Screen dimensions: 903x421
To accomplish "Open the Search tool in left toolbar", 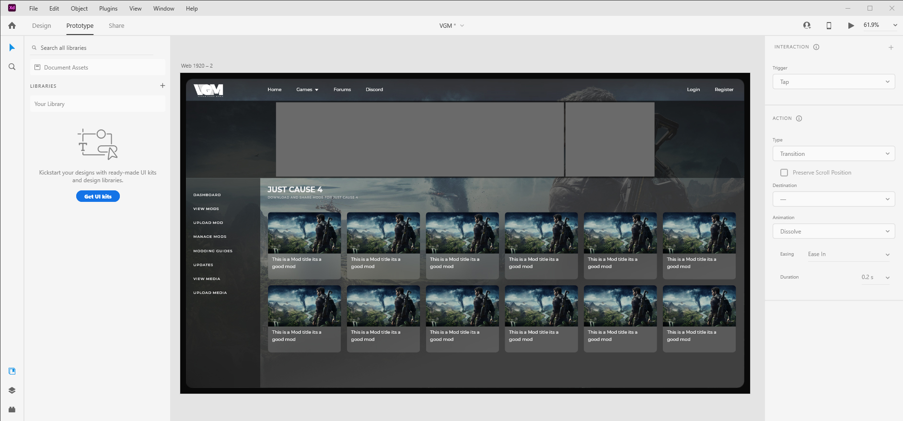I will point(12,67).
